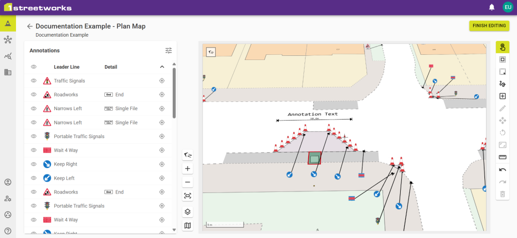Zoom out on the plan map
The height and width of the screenshot is (238, 517).
coord(188,182)
